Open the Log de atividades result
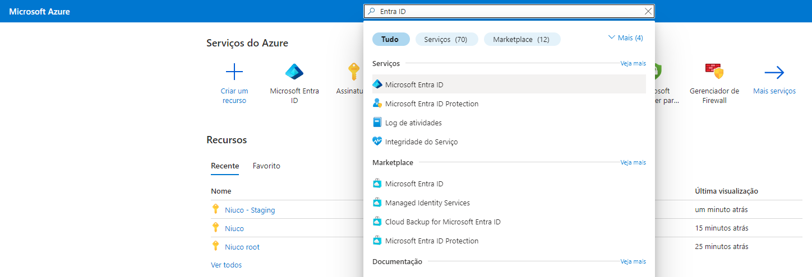812x277 pixels. pos(509,123)
